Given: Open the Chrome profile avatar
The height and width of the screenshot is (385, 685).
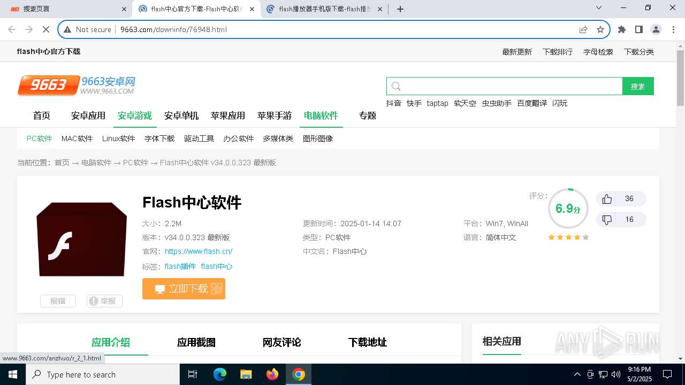Looking at the screenshot, I should (656, 29).
